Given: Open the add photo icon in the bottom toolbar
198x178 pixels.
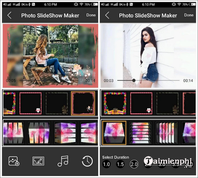Looking at the screenshot, I should tap(14, 161).
